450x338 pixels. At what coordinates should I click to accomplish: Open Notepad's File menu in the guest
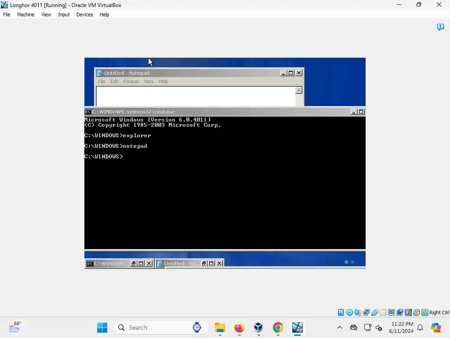click(102, 81)
